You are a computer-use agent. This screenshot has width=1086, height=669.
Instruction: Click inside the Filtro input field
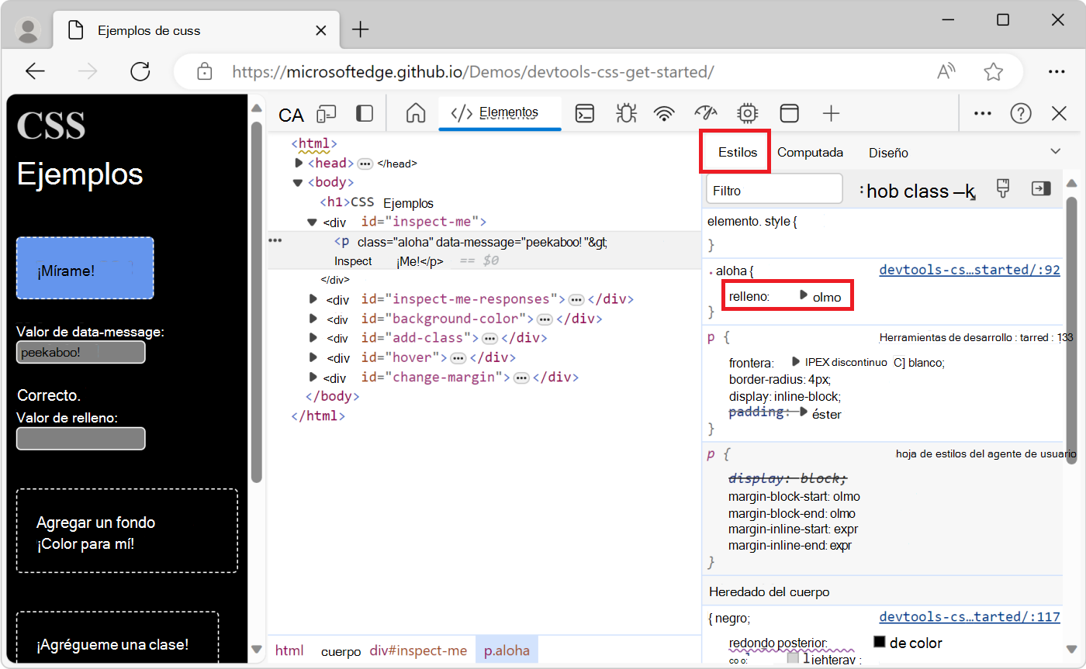point(773,188)
